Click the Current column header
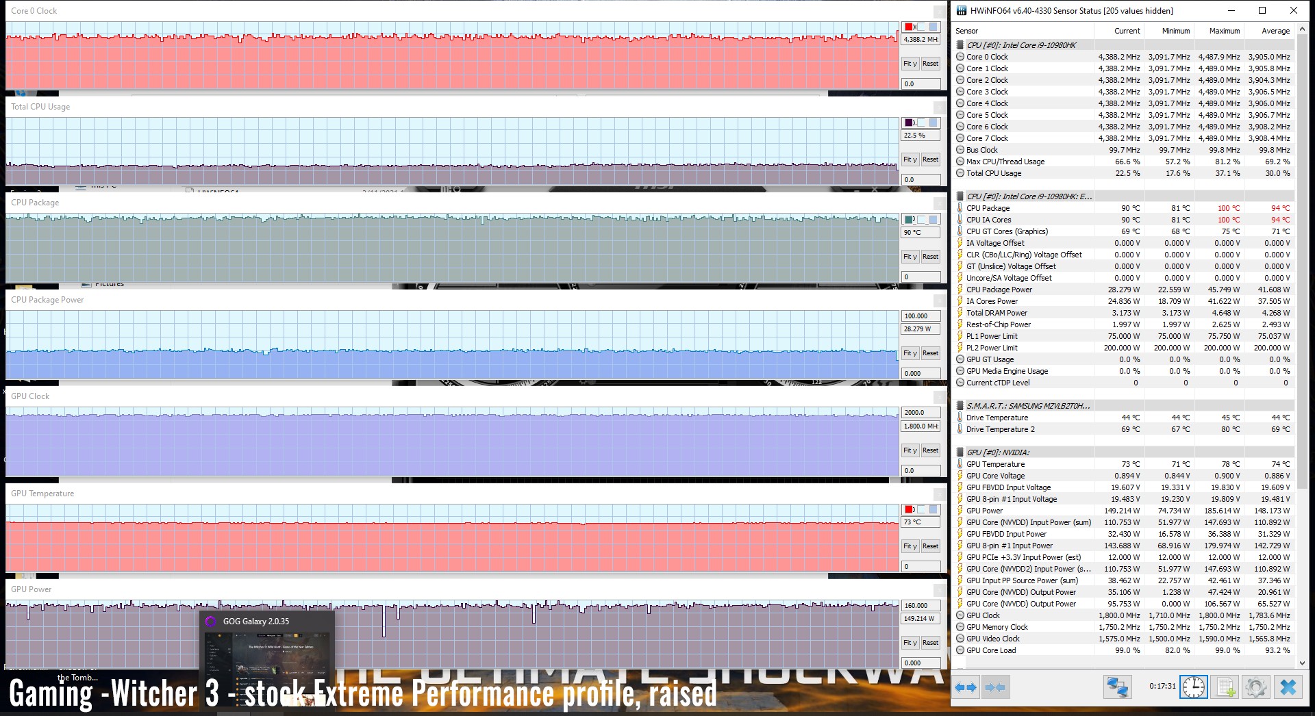The height and width of the screenshot is (716, 1315). (1127, 31)
